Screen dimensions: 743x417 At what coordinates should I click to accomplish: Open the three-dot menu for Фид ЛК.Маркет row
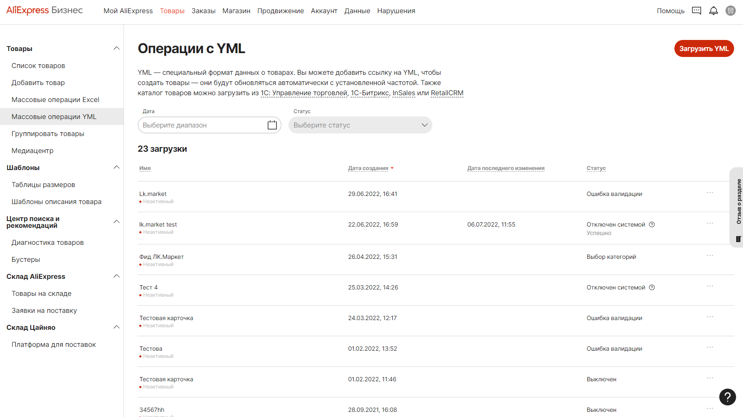(710, 255)
